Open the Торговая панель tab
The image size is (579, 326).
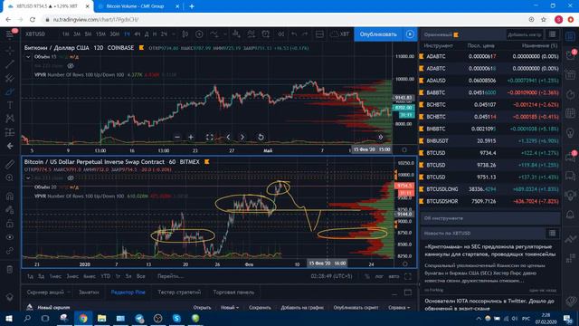click(x=233, y=292)
